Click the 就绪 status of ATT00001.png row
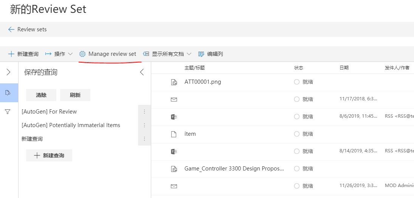 point(308,82)
